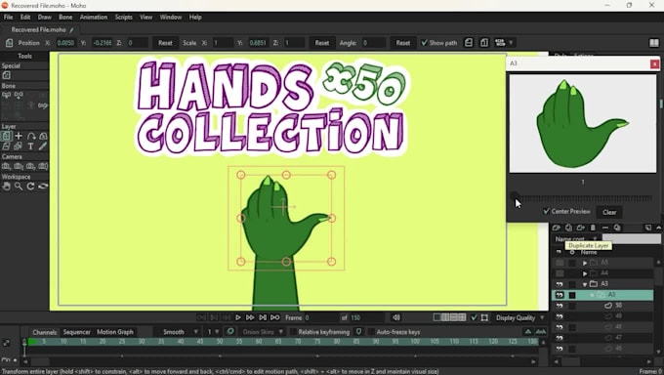Select the Track Camera tool
Image resolution: width=664 pixels, height=375 pixels.
(7, 166)
